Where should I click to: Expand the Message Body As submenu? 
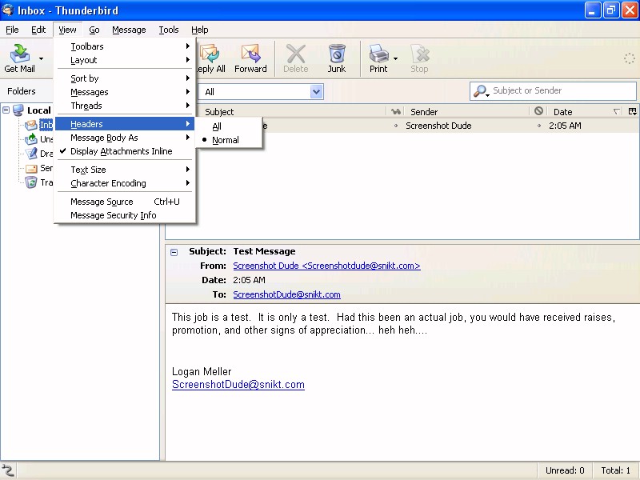(x=125, y=138)
